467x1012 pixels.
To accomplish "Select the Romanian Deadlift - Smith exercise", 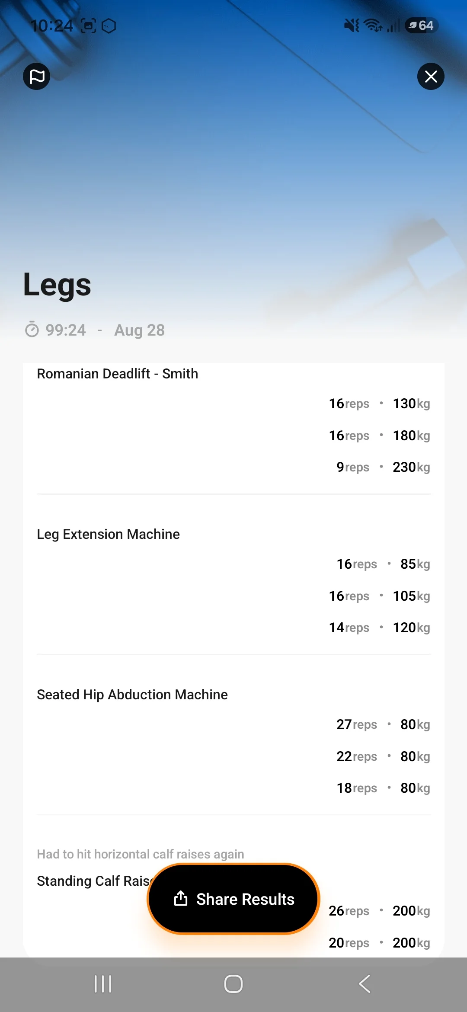I will [118, 374].
